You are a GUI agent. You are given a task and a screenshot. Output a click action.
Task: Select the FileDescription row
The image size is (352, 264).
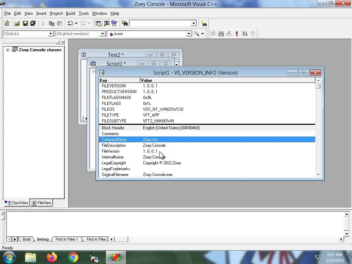(207, 145)
